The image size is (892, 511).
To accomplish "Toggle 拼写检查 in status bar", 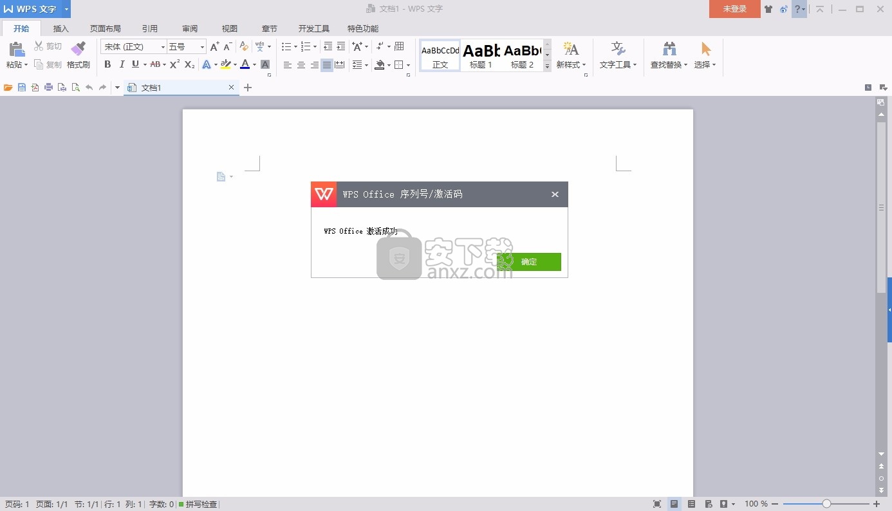I will click(x=198, y=504).
